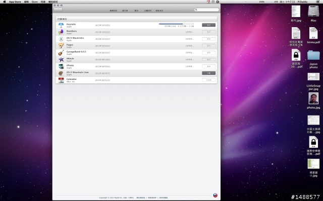The image size is (323, 201).
Task: Select the locked 國泰世華 pdf file
Action: (313, 142)
